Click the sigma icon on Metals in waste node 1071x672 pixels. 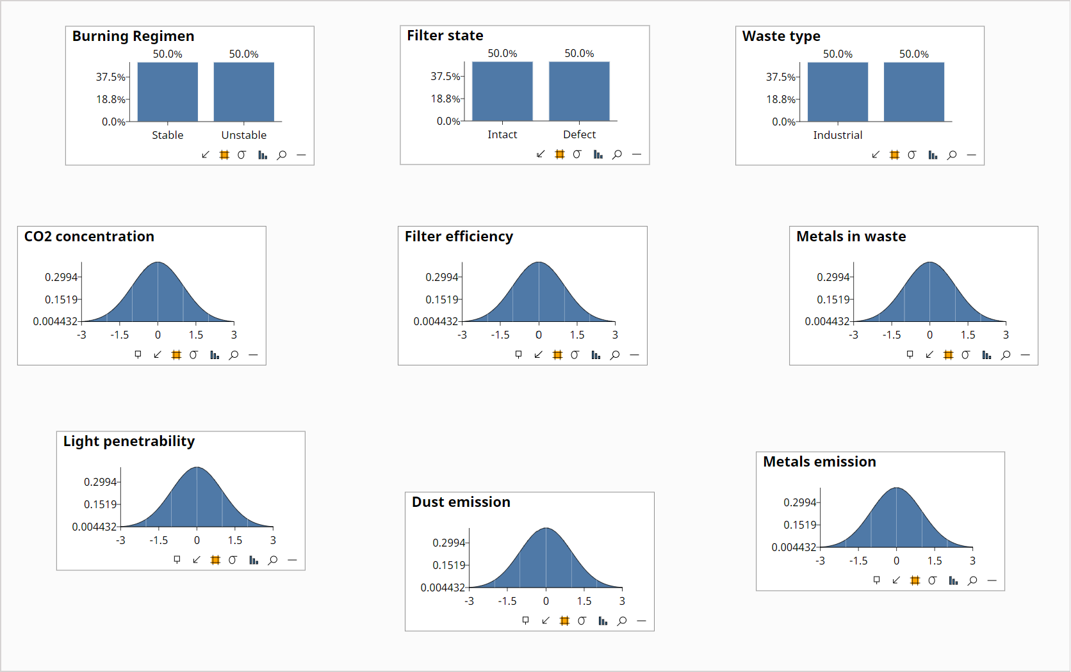click(966, 355)
